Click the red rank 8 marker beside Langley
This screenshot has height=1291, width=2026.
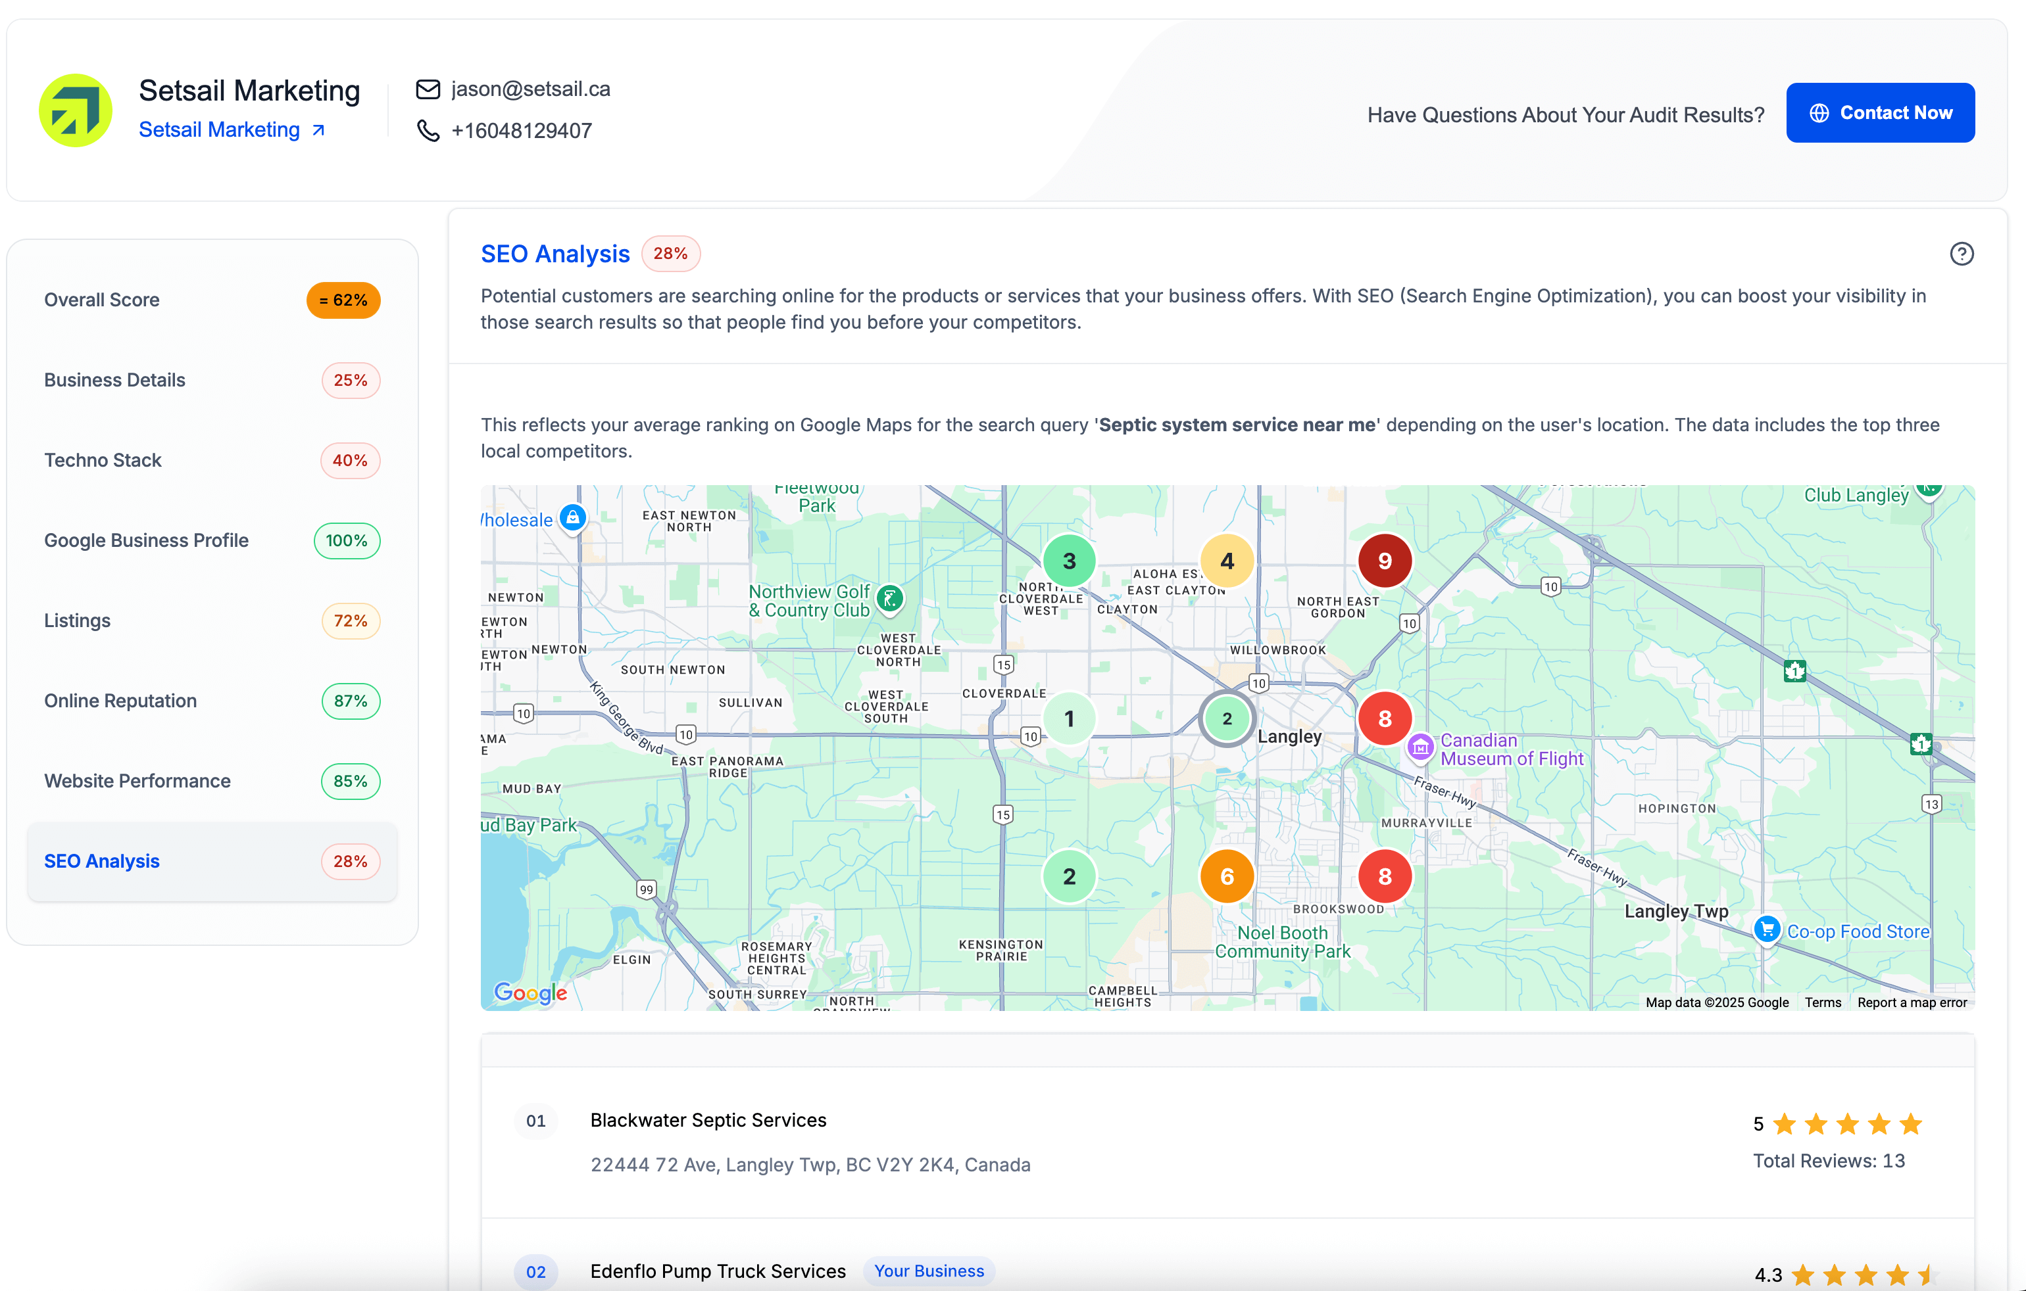(x=1384, y=719)
